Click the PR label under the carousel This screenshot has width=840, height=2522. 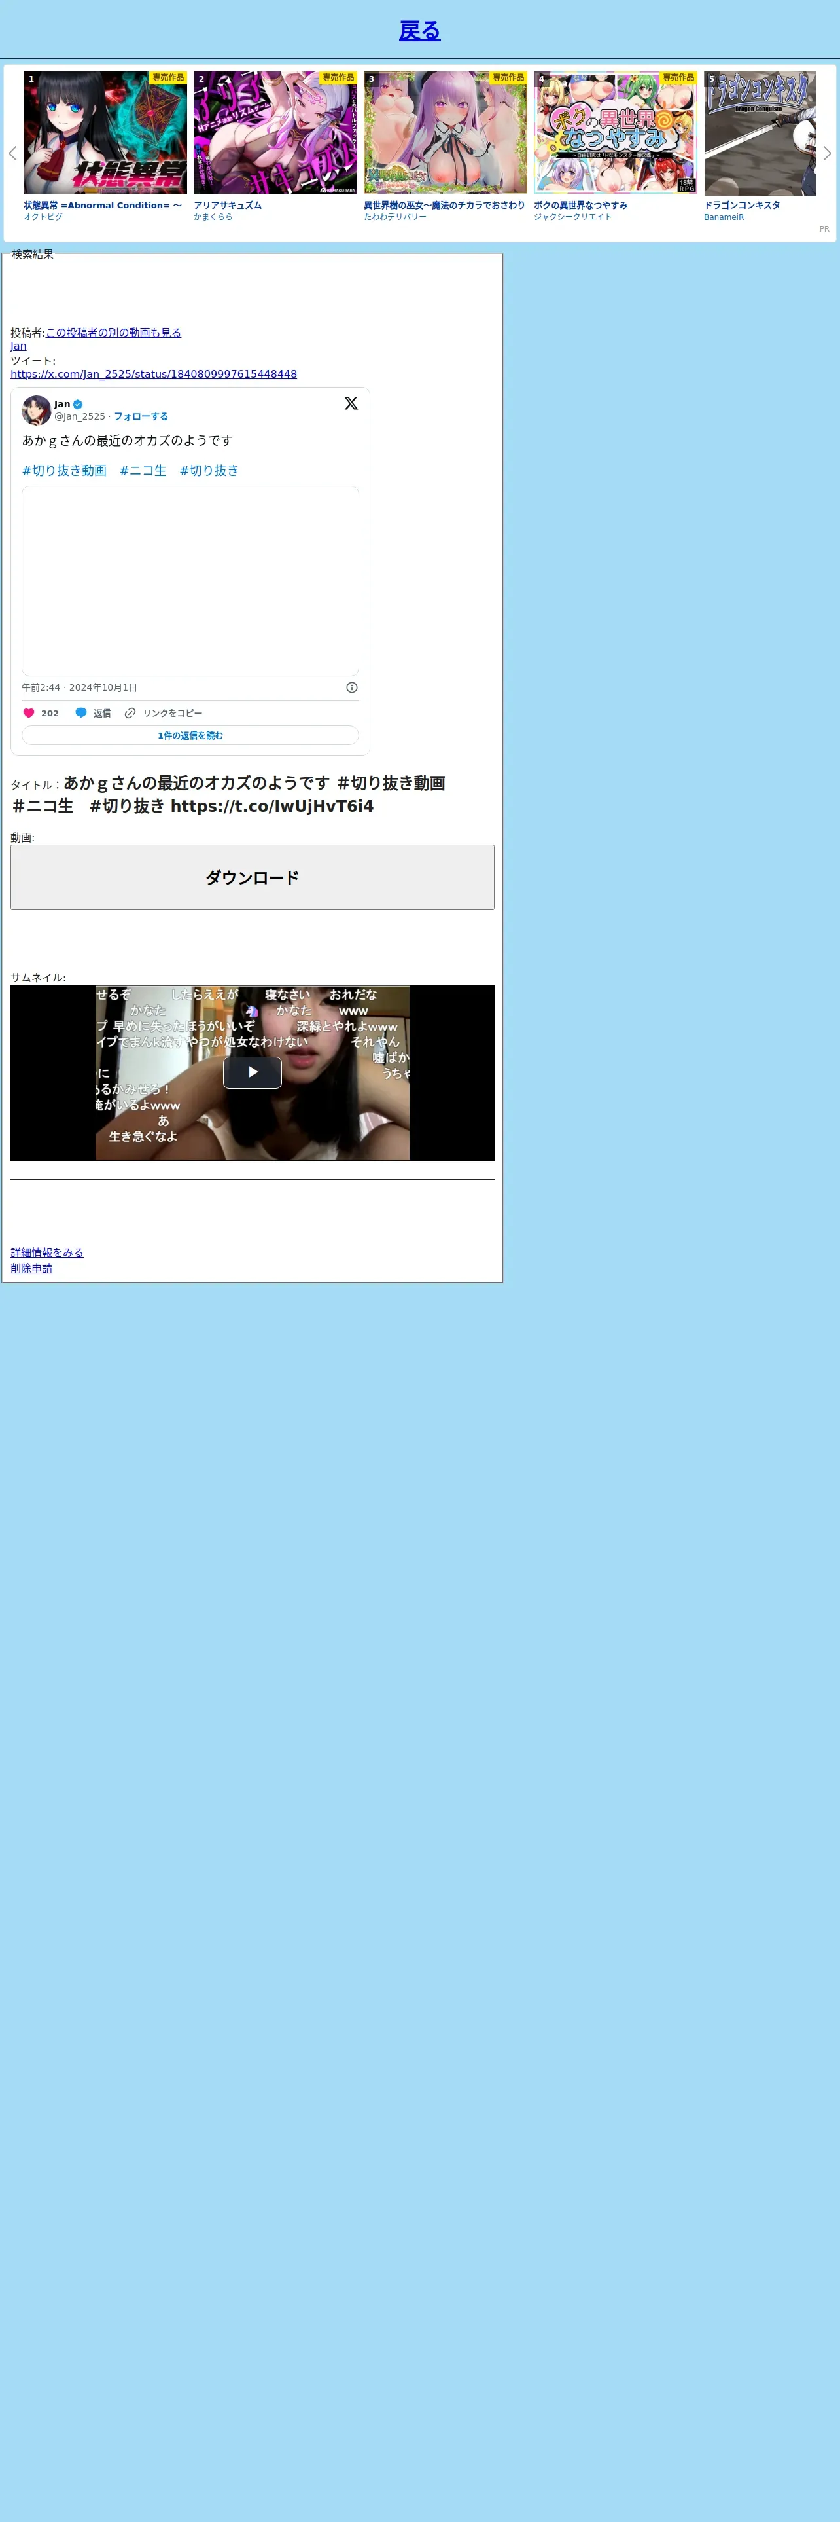824,229
